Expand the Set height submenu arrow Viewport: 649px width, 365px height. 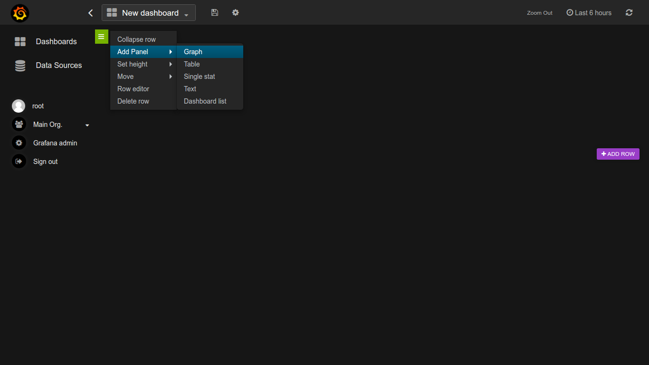tap(171, 64)
